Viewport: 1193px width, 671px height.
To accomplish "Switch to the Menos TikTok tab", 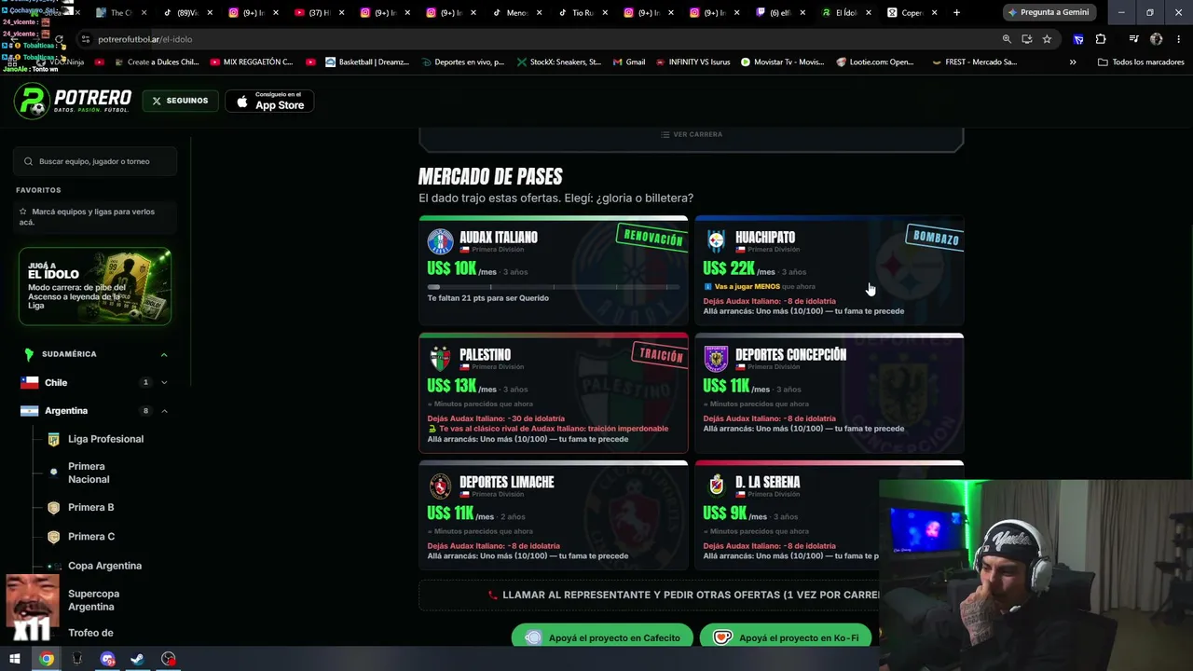I will [x=516, y=13].
